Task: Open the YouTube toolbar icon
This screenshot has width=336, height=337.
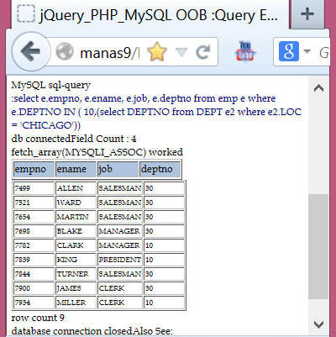Action: click(x=245, y=51)
